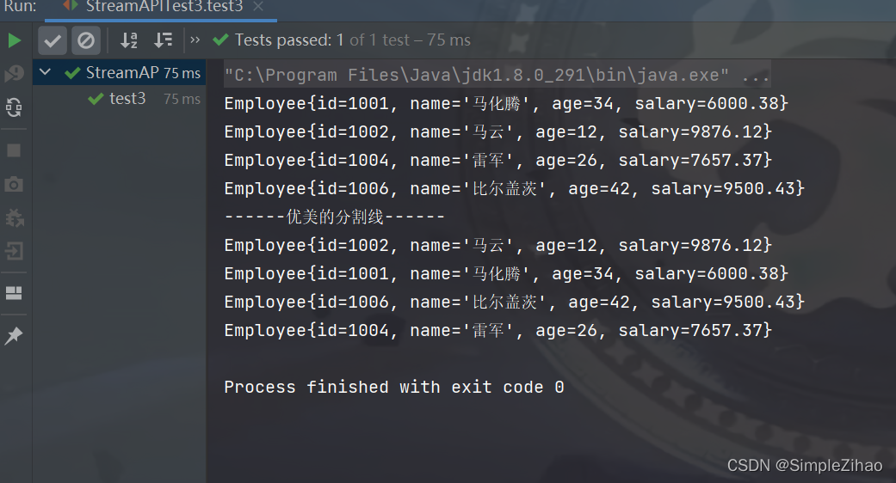This screenshot has height=483, width=896.
Task: Click first Employee id=1001 output line
Action: pyautogui.click(x=506, y=103)
